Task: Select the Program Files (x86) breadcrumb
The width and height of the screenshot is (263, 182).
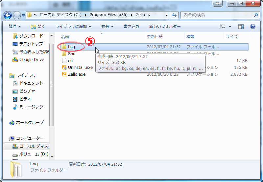Action: pyautogui.click(x=108, y=15)
